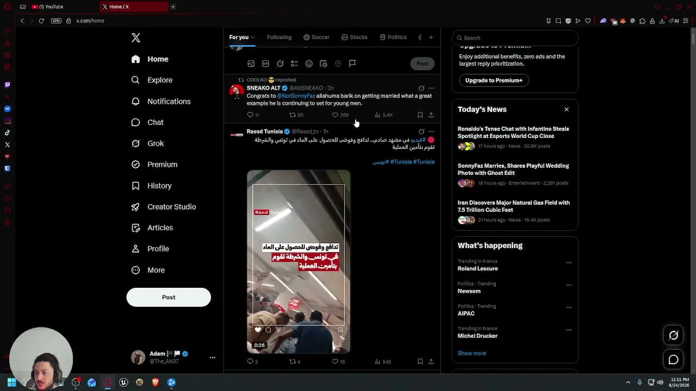Open Instagram in the browser sidebar
Viewport: 696px width, 391px height.
click(8, 121)
